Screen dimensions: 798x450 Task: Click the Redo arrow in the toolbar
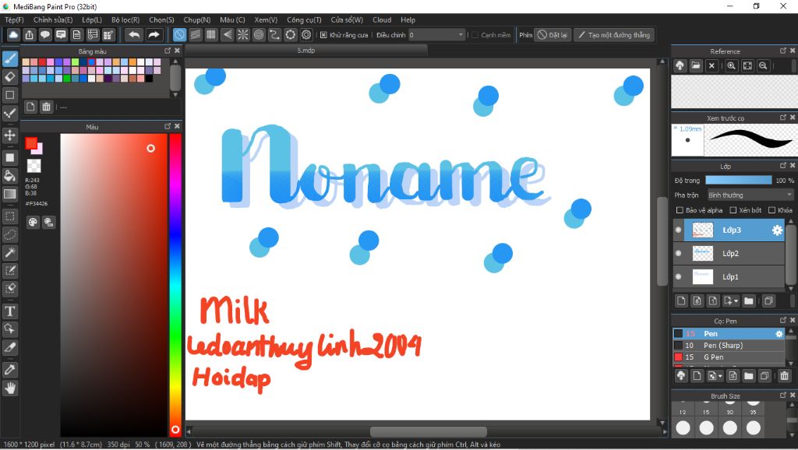[x=154, y=35]
